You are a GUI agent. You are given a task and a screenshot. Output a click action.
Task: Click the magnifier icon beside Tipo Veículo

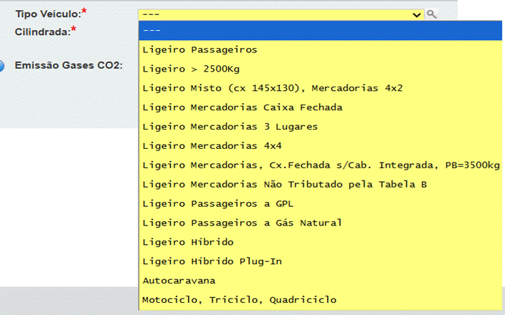click(431, 14)
